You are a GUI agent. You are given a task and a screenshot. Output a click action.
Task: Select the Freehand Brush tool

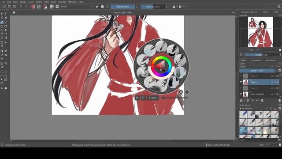pos(2,23)
